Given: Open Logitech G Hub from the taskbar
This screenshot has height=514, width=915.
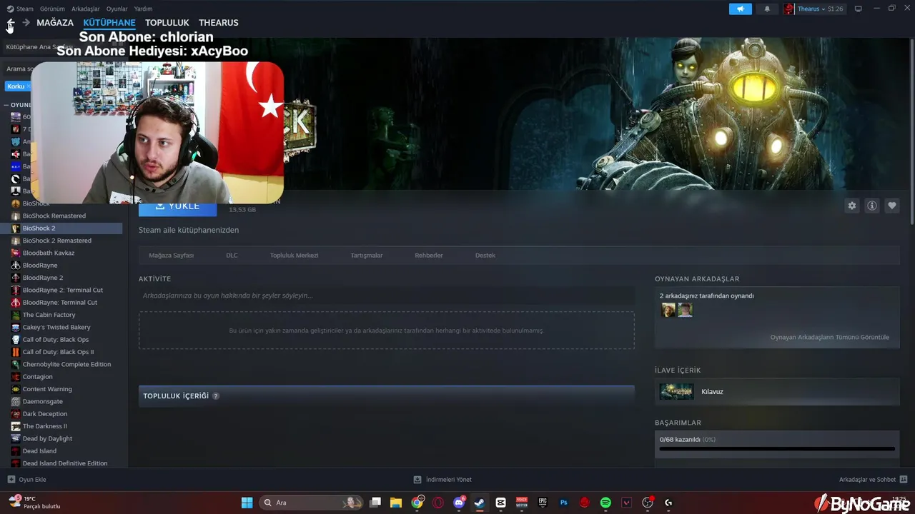Looking at the screenshot, I should click(668, 503).
